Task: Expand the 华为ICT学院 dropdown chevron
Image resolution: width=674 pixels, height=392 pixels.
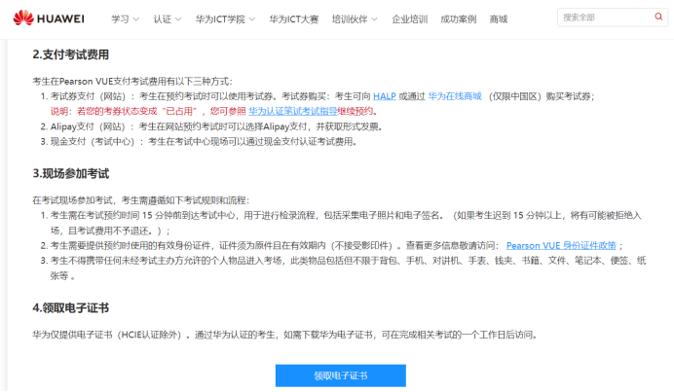Action: pyautogui.click(x=252, y=19)
